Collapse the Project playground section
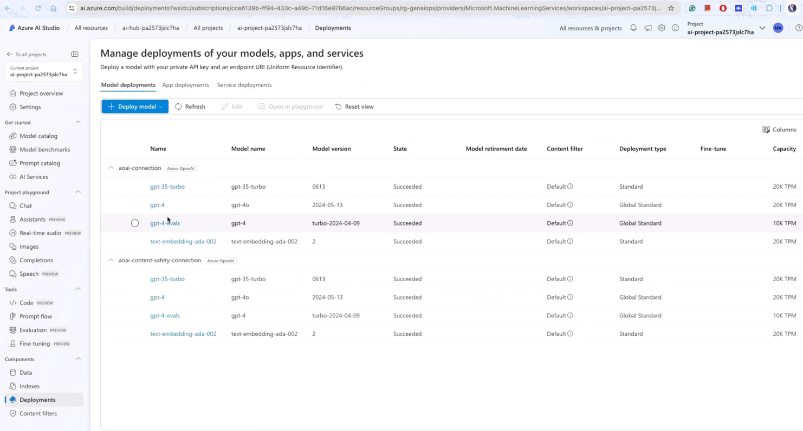803x431 pixels. coord(78,192)
